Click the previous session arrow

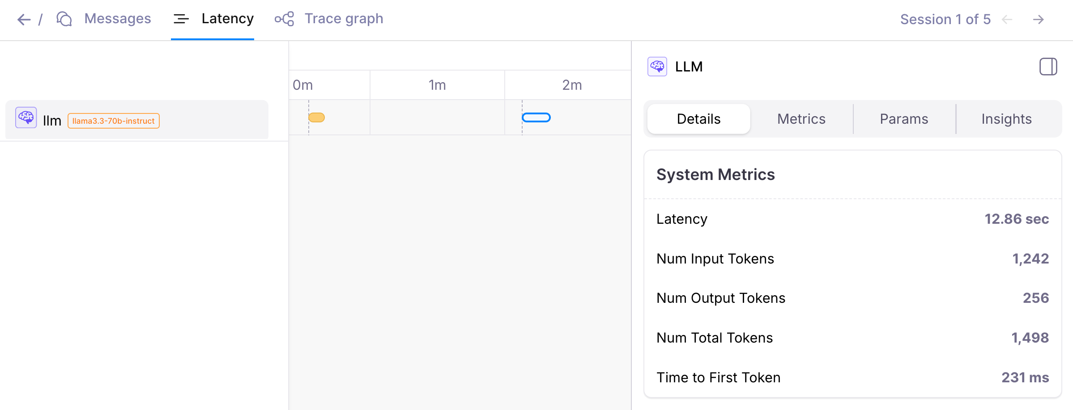(x=1007, y=20)
